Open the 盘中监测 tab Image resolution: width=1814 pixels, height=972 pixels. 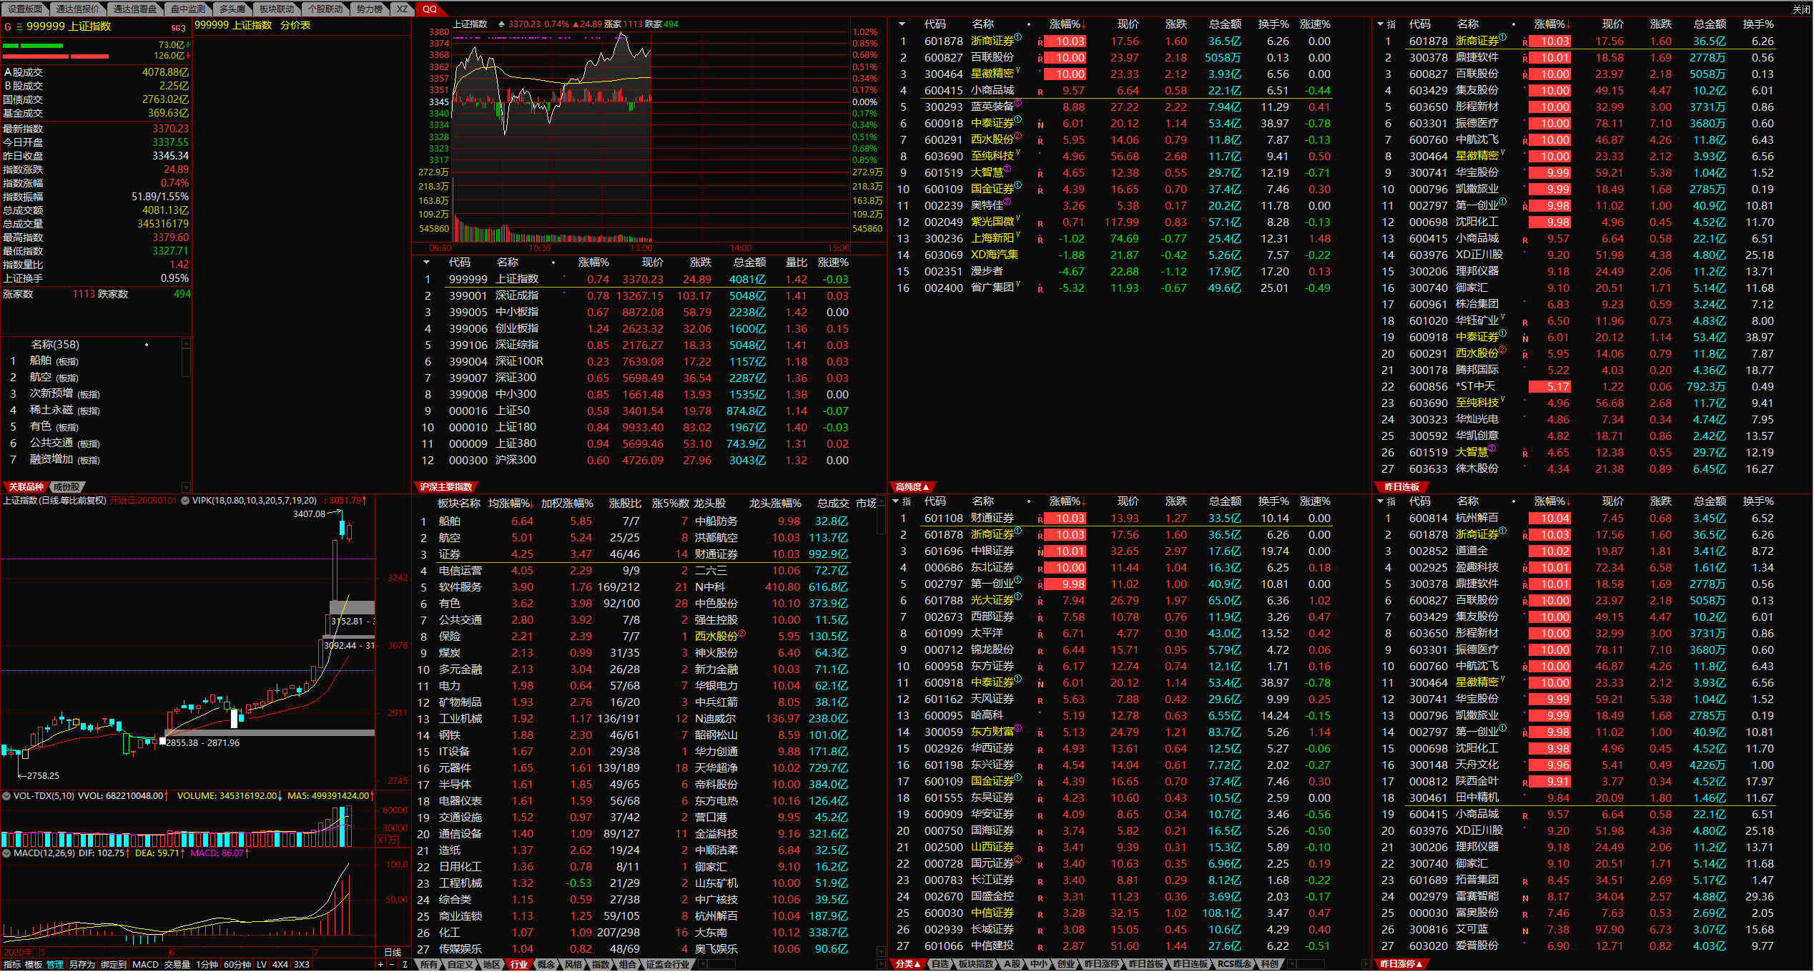point(188,9)
